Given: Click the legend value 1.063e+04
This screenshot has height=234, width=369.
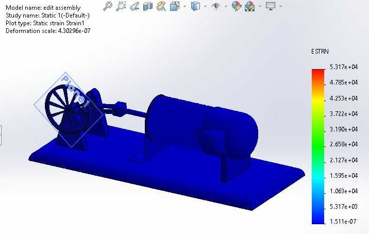Looking at the screenshot, I should point(344,191).
